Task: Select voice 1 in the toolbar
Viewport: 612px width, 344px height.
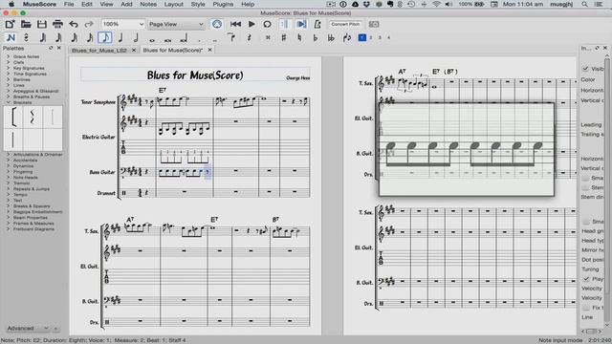Action: point(362,38)
